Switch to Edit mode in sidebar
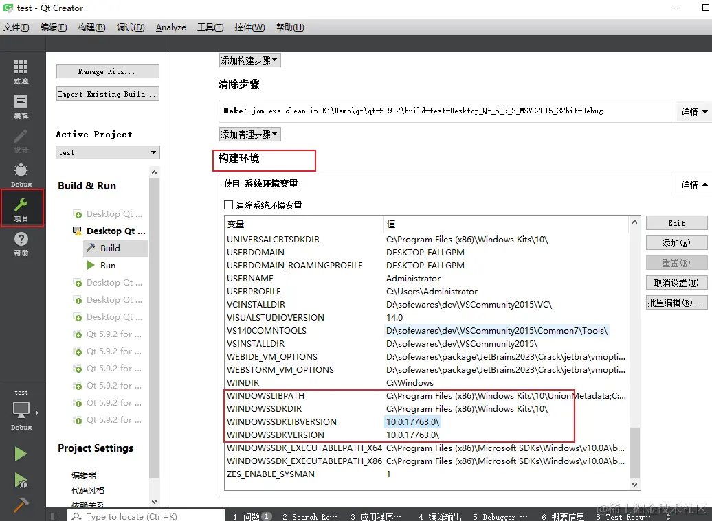This screenshot has width=712, height=521. point(21,106)
